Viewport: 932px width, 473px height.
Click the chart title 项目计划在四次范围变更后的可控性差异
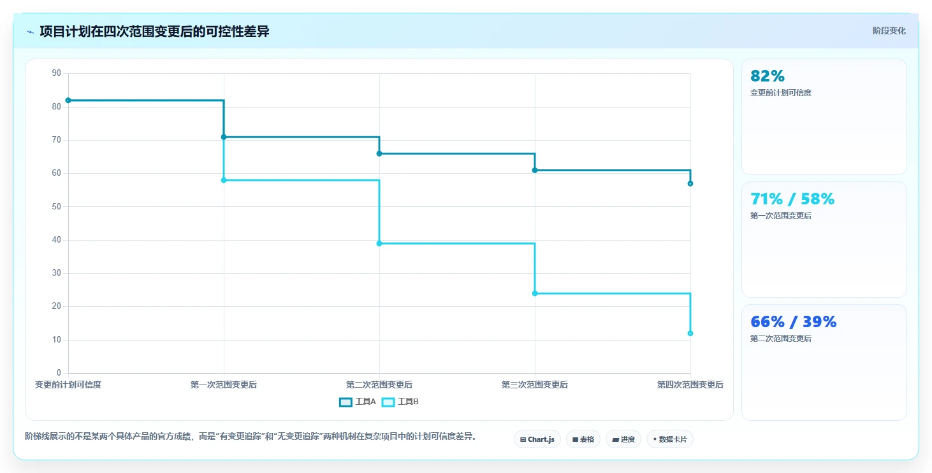point(154,31)
